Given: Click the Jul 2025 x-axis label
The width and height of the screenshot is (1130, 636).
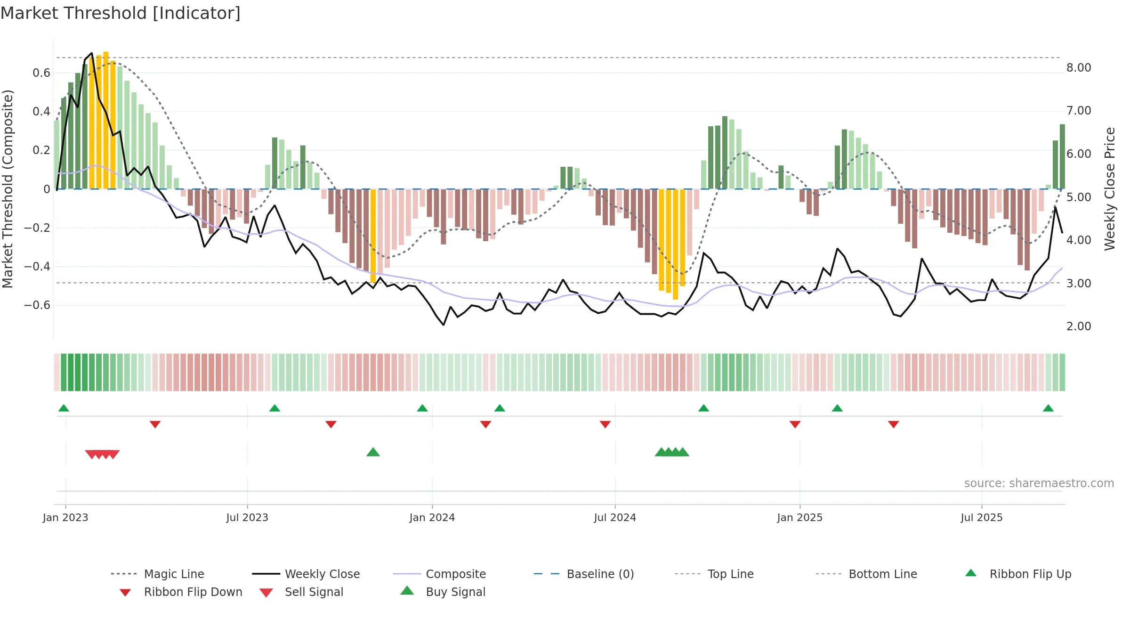Looking at the screenshot, I should [x=981, y=517].
